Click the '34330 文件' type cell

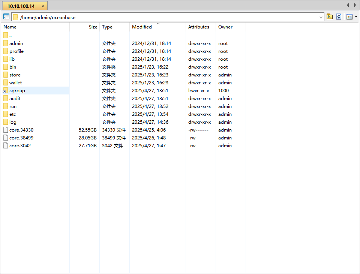[x=114, y=130]
